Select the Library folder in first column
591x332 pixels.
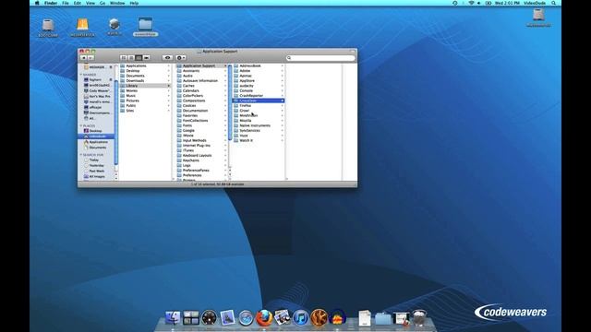145,86
